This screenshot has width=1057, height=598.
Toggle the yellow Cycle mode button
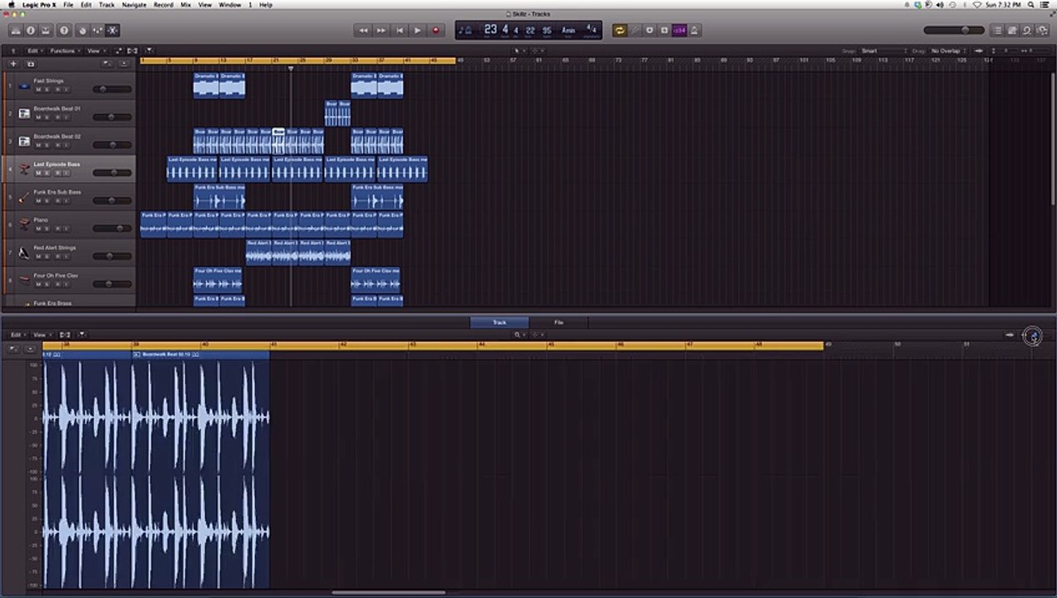(619, 31)
